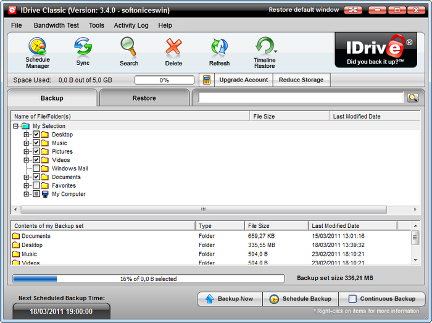
Task: Click scroll right arrow in tree panel
Action: 415,209
